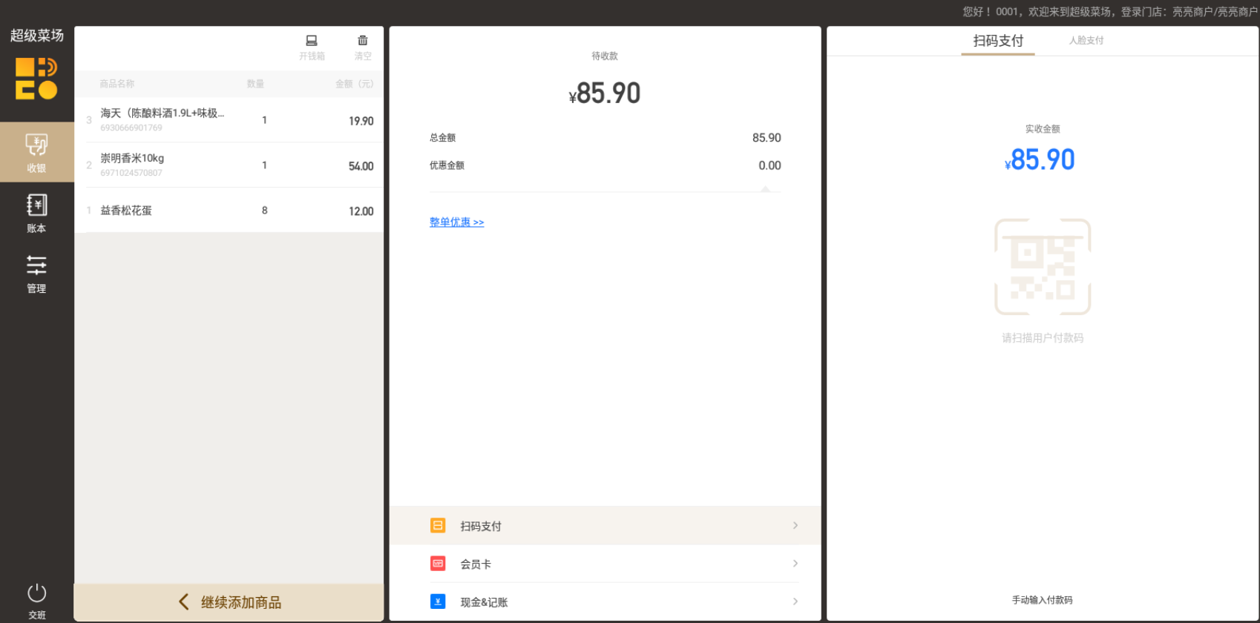Click the 超级菜场 title text
The image size is (1260, 623).
[x=37, y=36]
